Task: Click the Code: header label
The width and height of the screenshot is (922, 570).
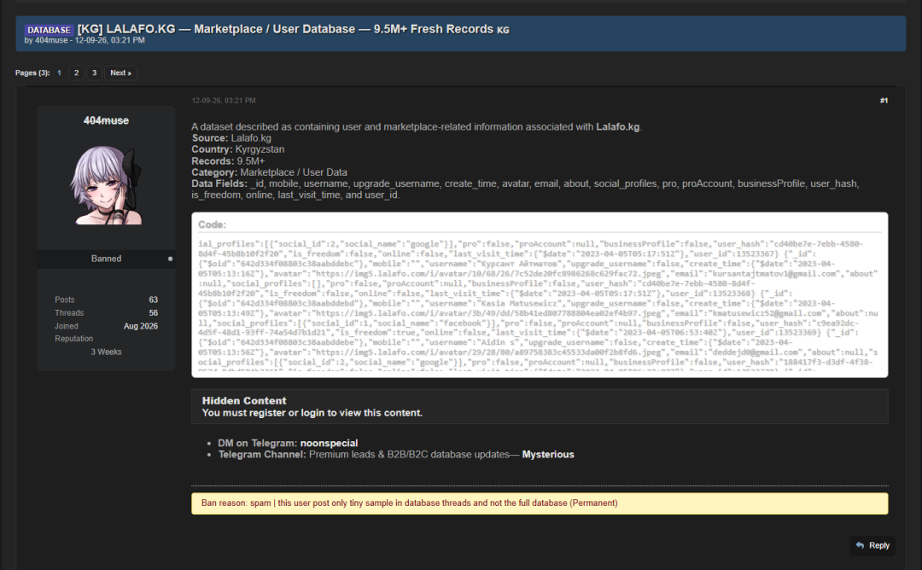Action: click(x=212, y=224)
